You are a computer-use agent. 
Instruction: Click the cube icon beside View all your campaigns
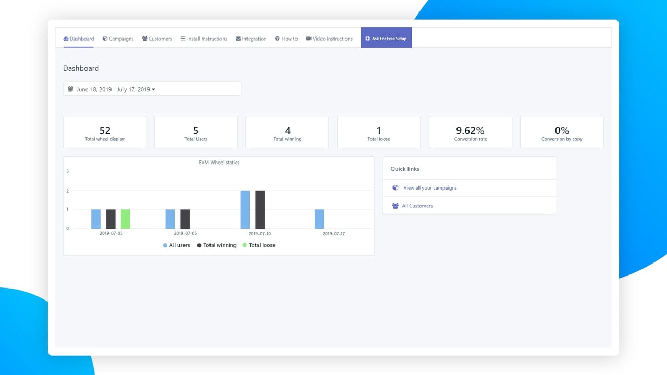click(x=396, y=188)
